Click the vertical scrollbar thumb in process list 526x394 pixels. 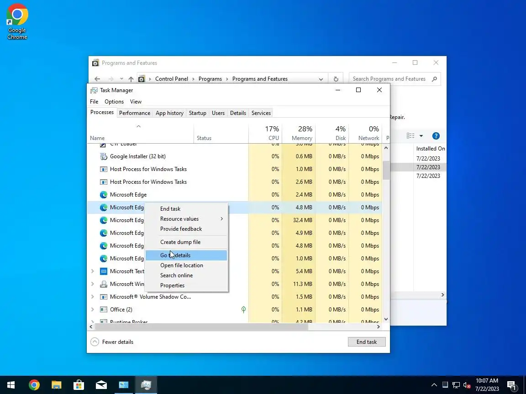point(386,170)
